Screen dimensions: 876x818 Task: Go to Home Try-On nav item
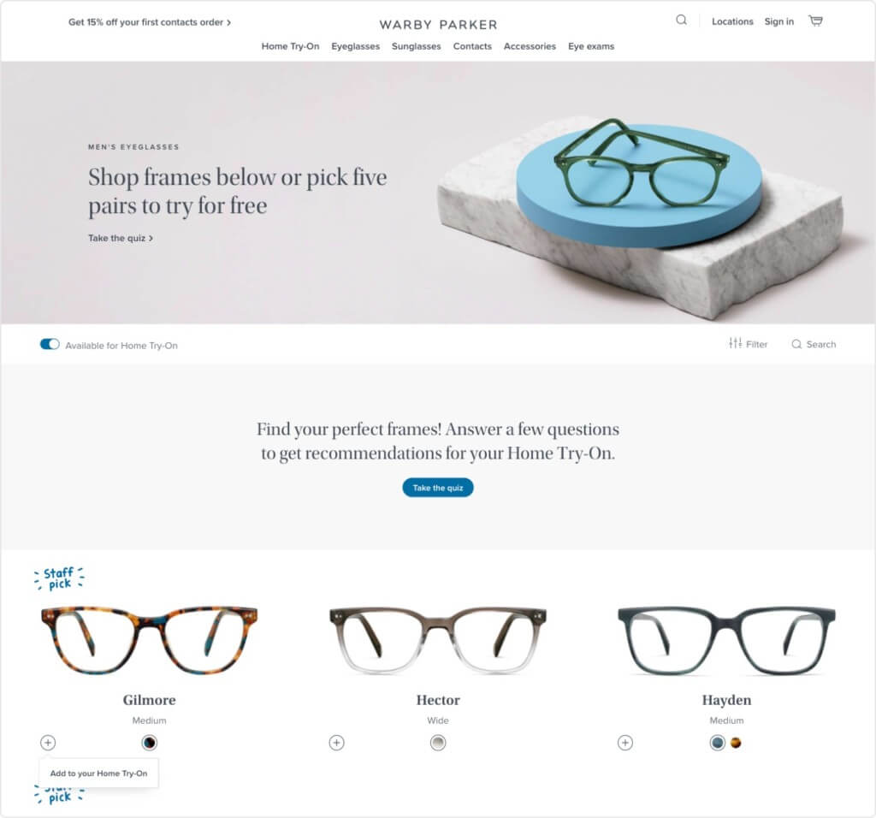pyautogui.click(x=291, y=46)
